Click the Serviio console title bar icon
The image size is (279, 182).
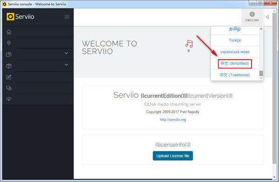(x=5, y=4)
